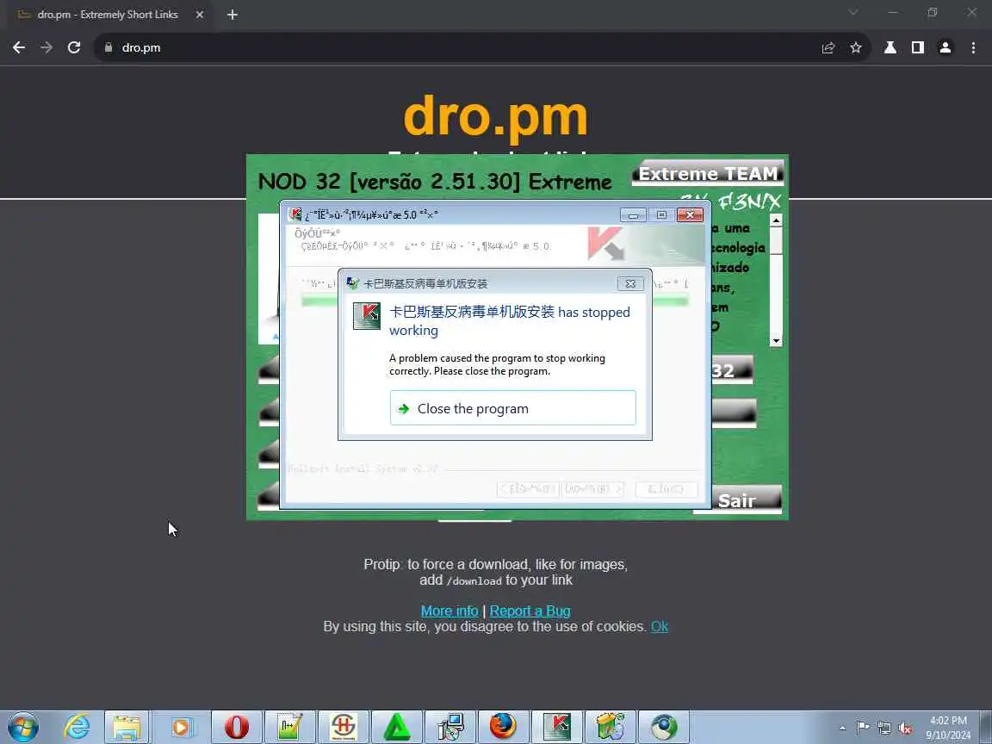
Task: Open Internet Explorer from the taskbar
Action: [x=77, y=727]
